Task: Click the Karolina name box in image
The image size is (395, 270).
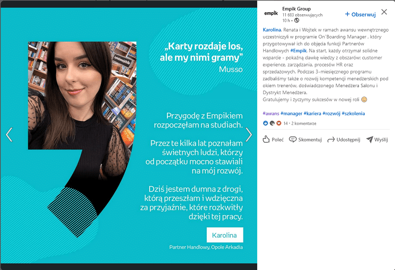Action: pyautogui.click(x=225, y=235)
